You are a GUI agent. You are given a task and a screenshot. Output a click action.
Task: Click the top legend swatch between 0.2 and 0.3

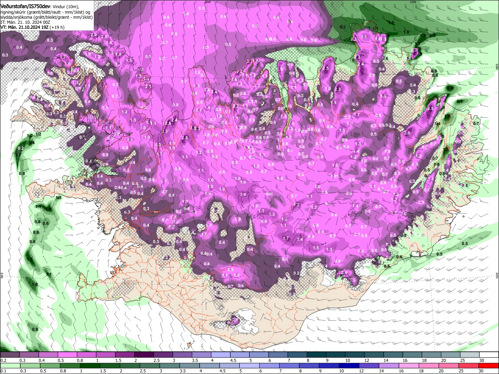coord(10,355)
